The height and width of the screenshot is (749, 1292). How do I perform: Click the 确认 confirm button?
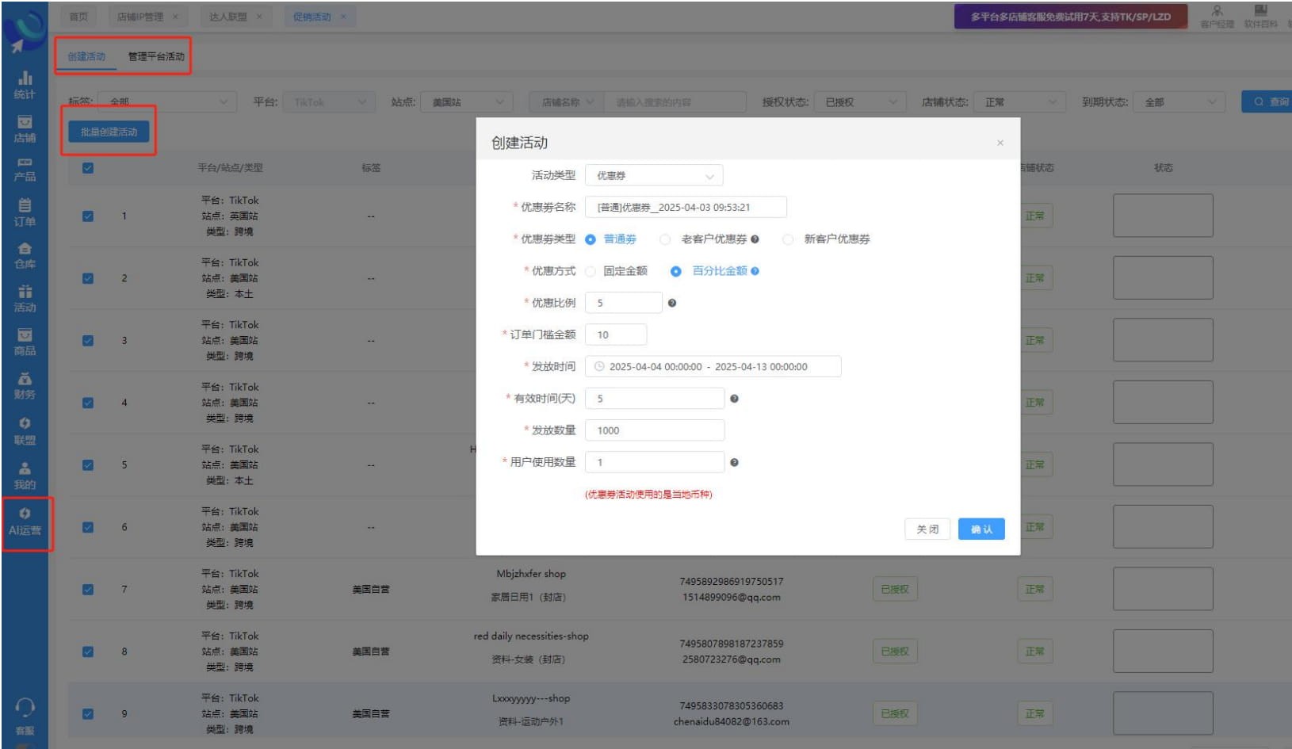[x=980, y=529]
